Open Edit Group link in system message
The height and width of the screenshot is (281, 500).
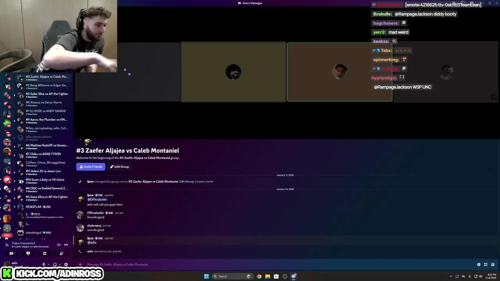(x=187, y=181)
